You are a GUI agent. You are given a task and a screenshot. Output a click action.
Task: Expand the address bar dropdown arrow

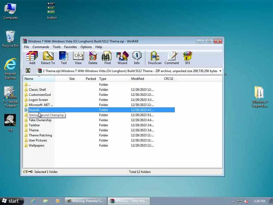(x=220, y=71)
